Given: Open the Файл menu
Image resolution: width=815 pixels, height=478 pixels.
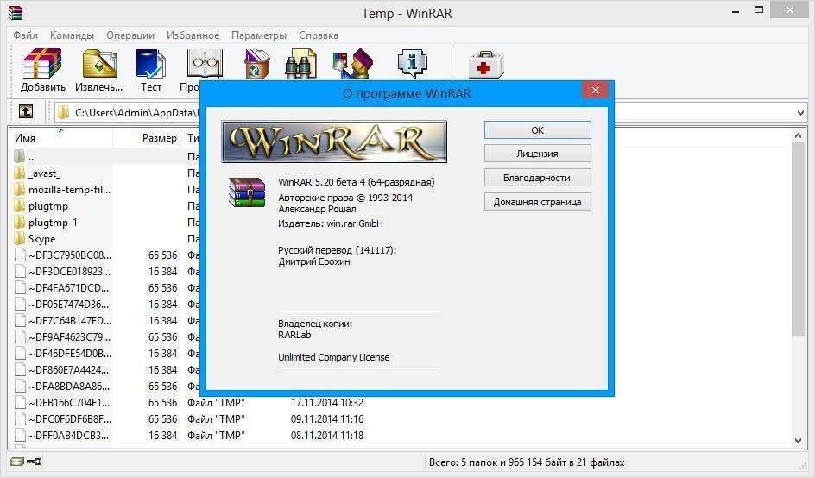Looking at the screenshot, I should (26, 35).
